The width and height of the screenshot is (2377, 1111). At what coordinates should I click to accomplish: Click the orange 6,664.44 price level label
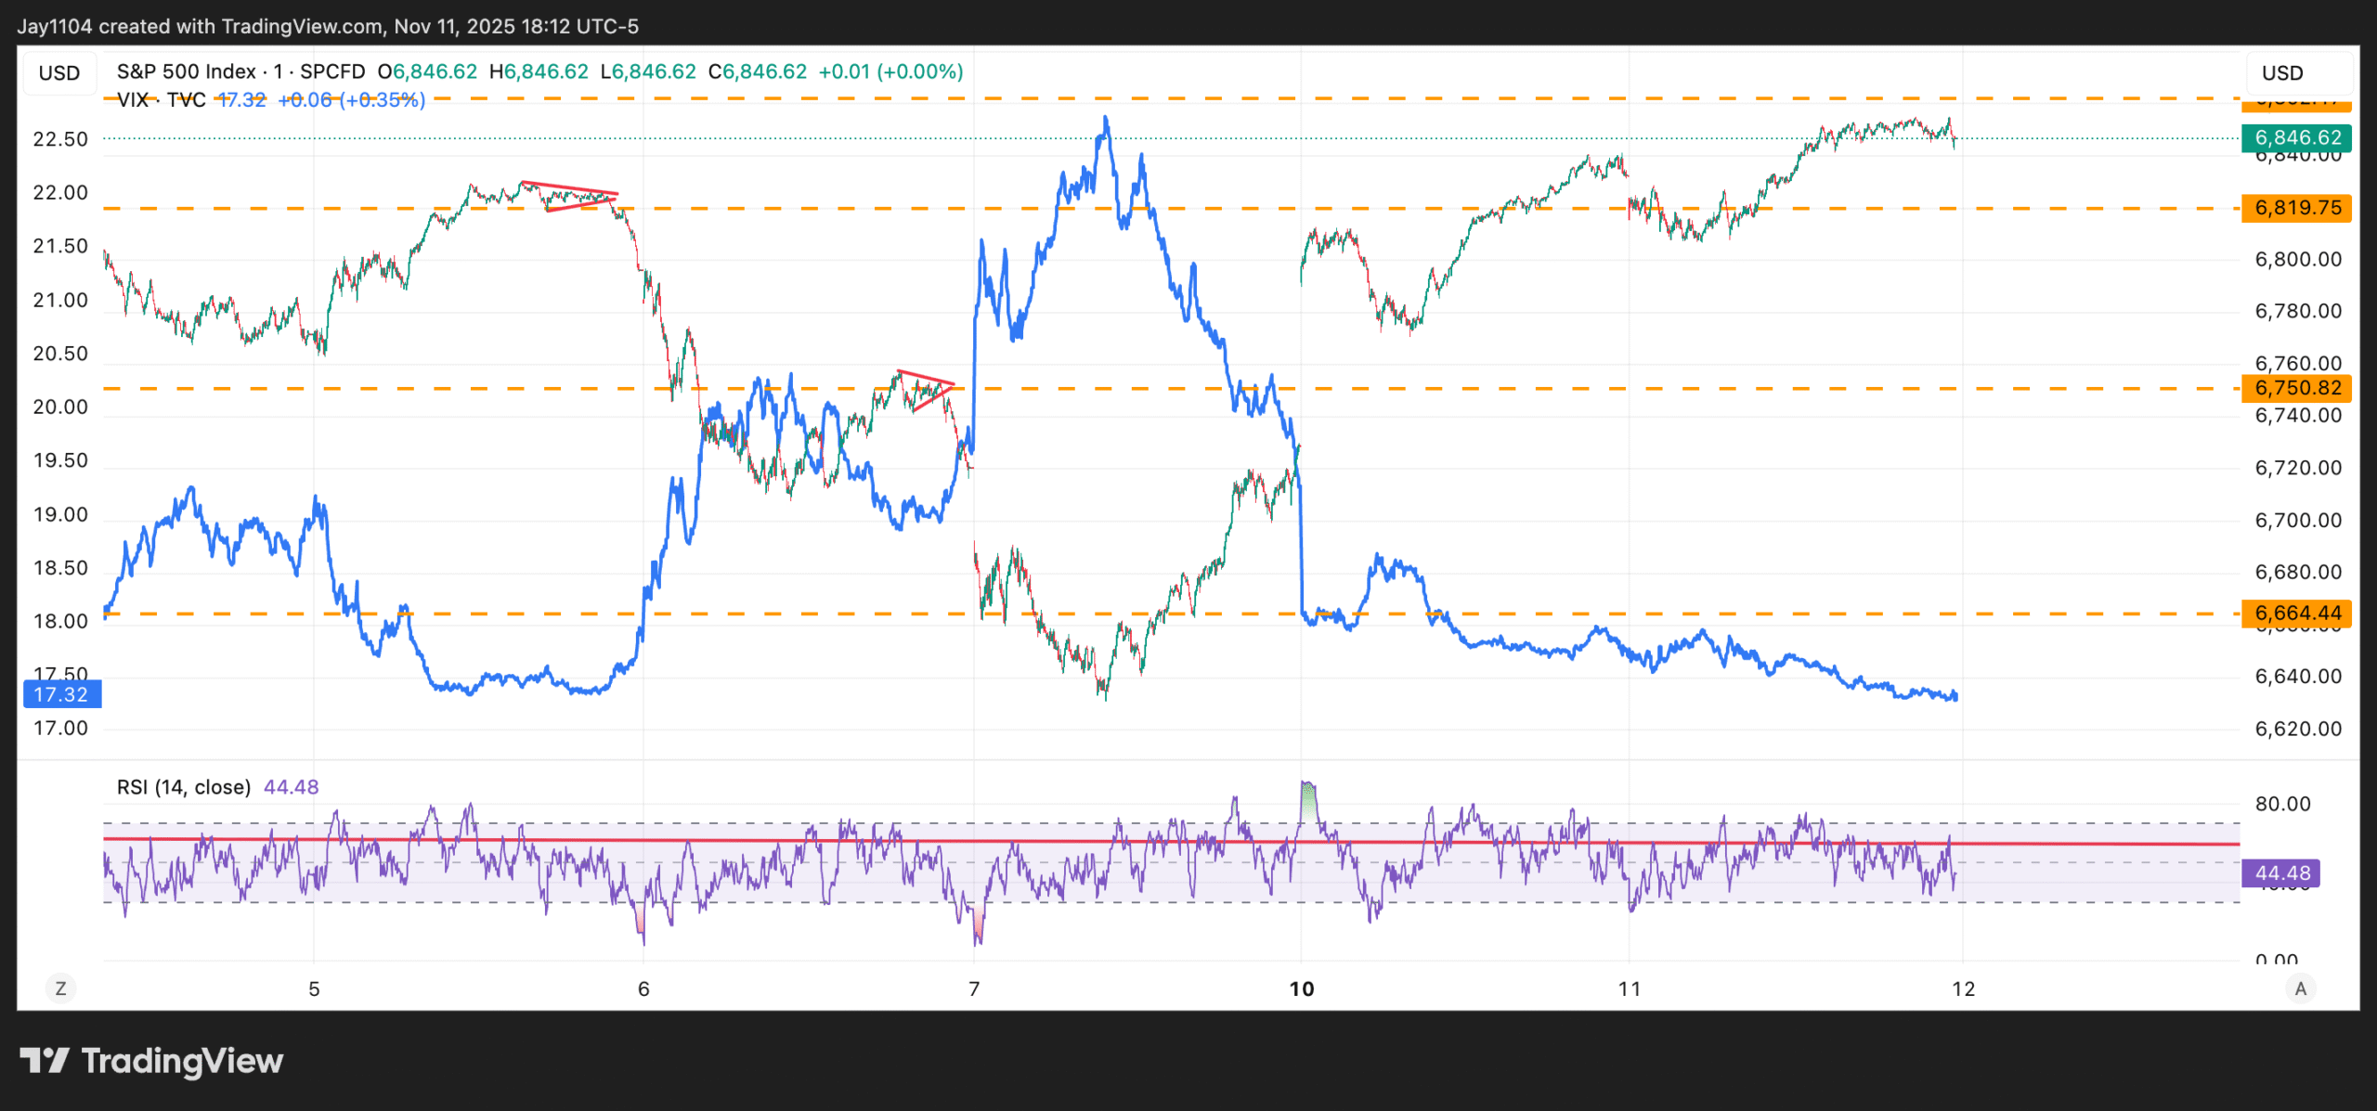click(x=2297, y=614)
